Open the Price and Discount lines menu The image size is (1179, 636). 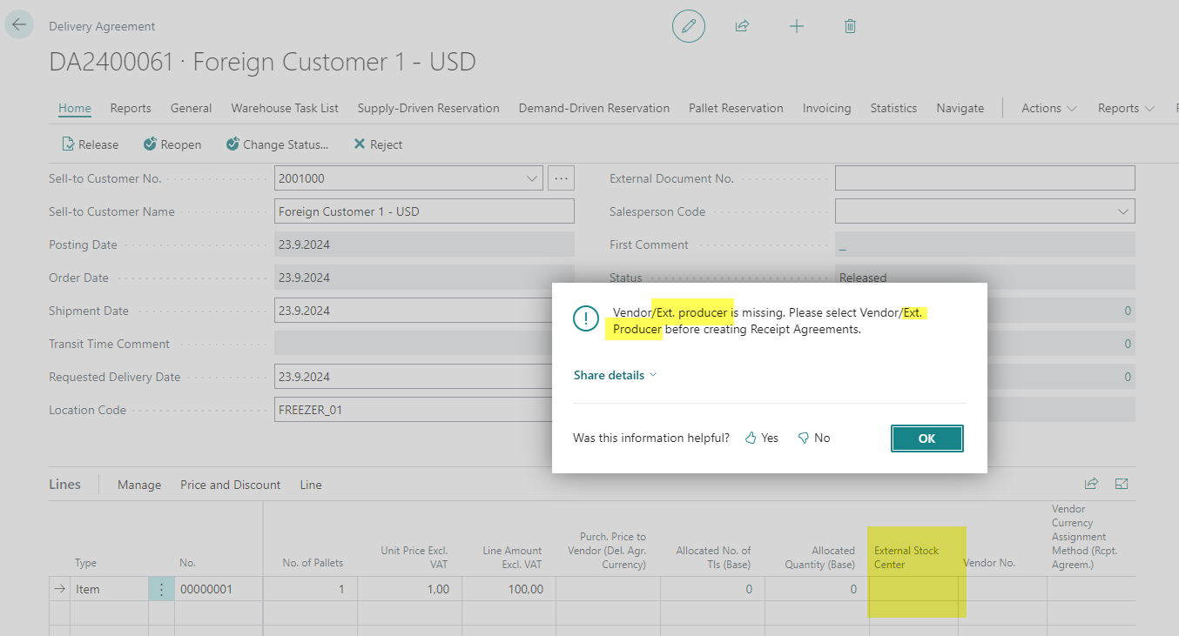pyautogui.click(x=231, y=485)
